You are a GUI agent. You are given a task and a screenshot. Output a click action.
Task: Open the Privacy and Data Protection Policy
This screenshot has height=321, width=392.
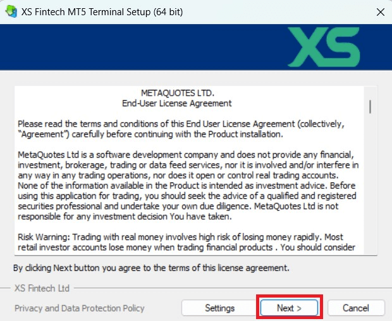80,308
